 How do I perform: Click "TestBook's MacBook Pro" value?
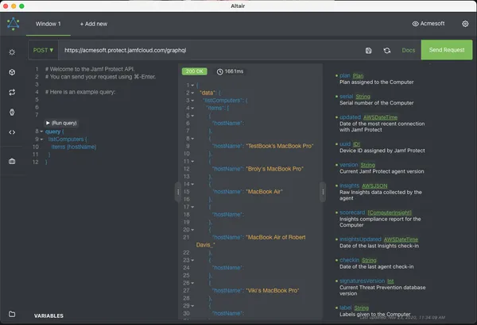[279, 146]
